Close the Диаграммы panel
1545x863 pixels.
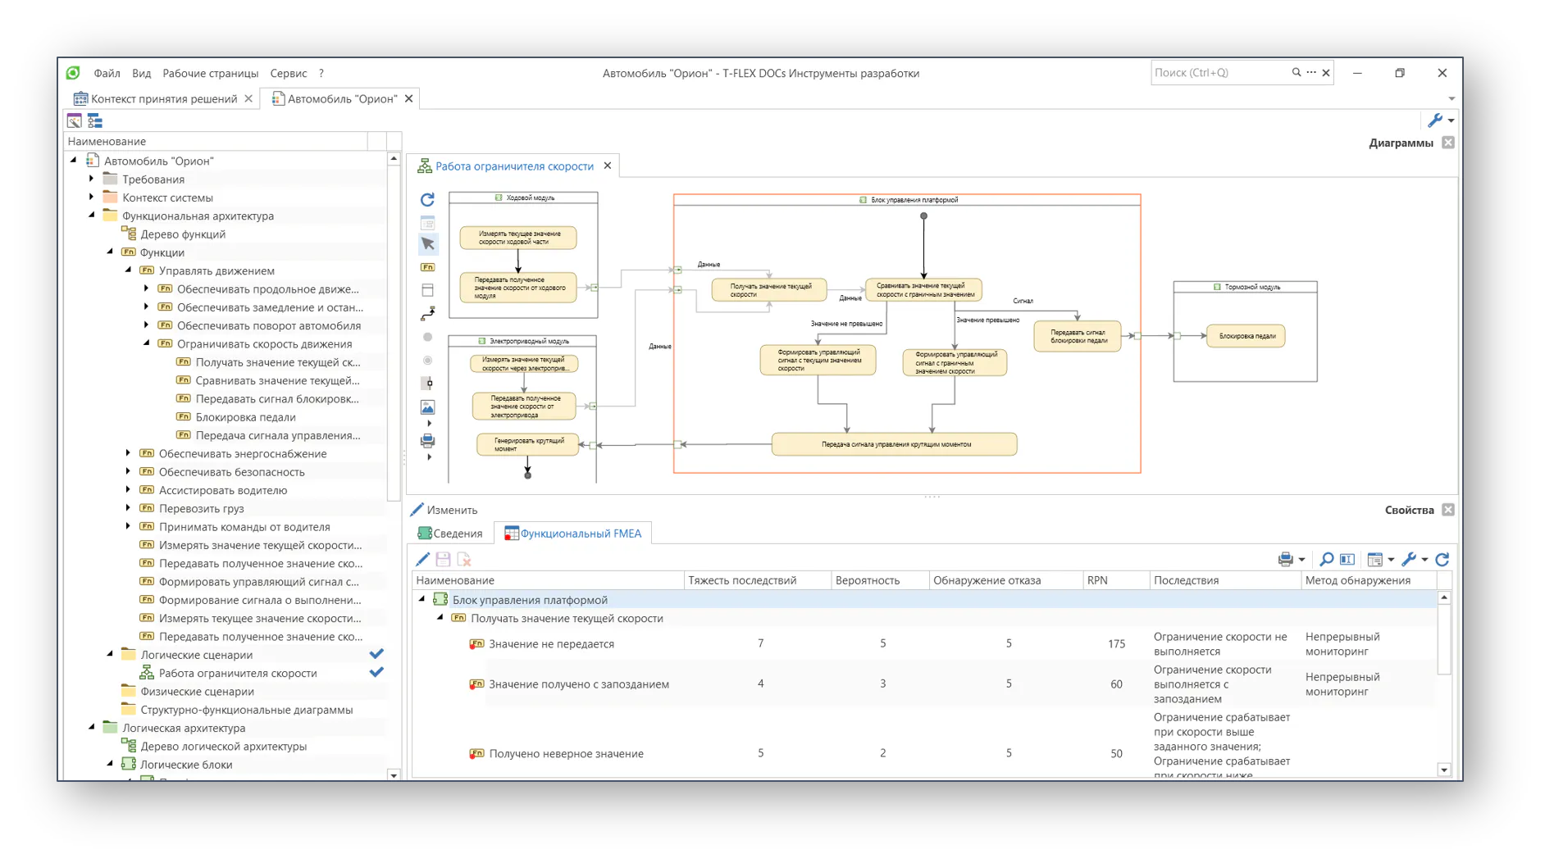coord(1448,143)
